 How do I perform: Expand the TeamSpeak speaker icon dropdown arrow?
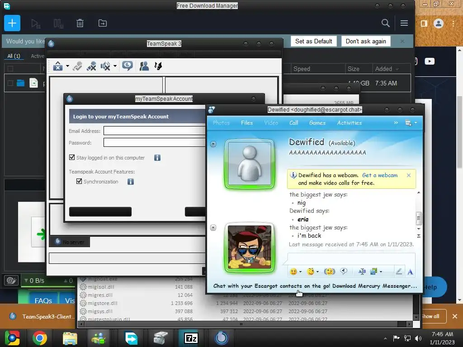click(115, 66)
